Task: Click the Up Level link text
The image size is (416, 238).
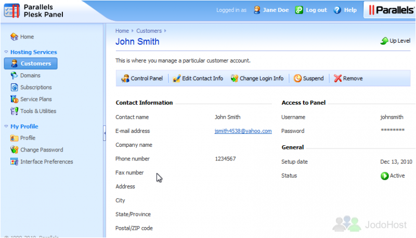Action: [x=400, y=41]
